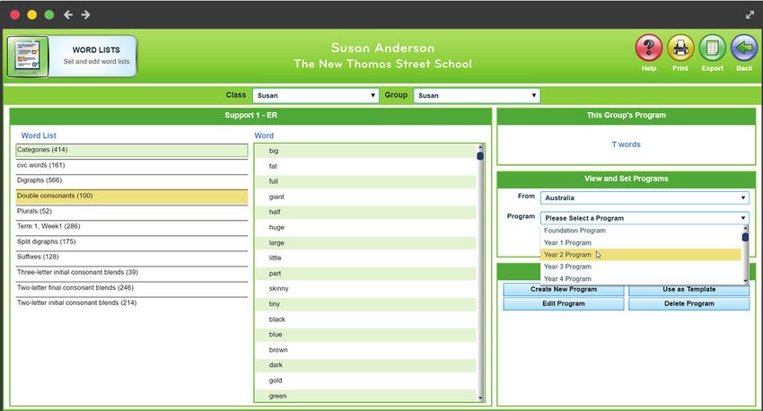Screen dimensions: 763x411
Task: Click the Print icon
Action: click(x=680, y=48)
